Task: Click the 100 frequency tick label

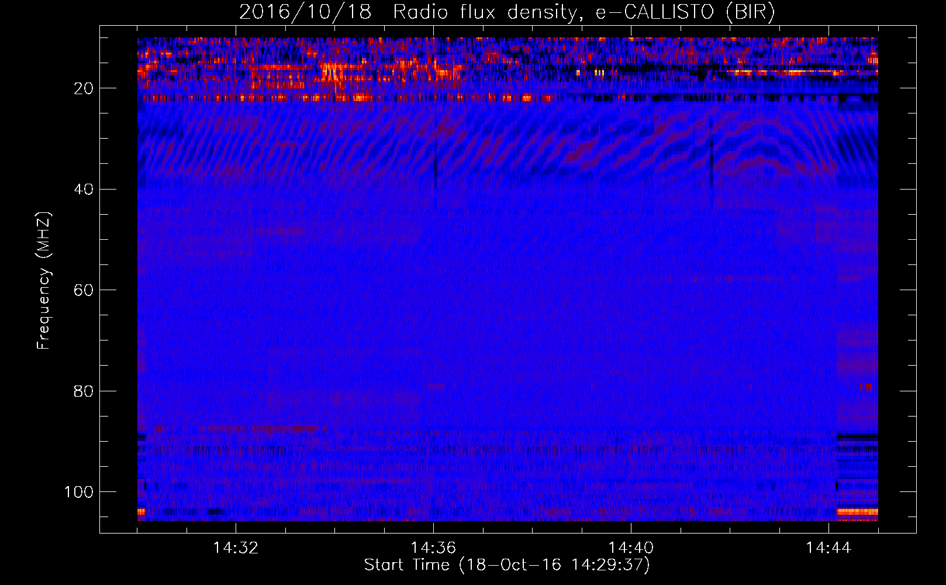Action: coord(79,492)
